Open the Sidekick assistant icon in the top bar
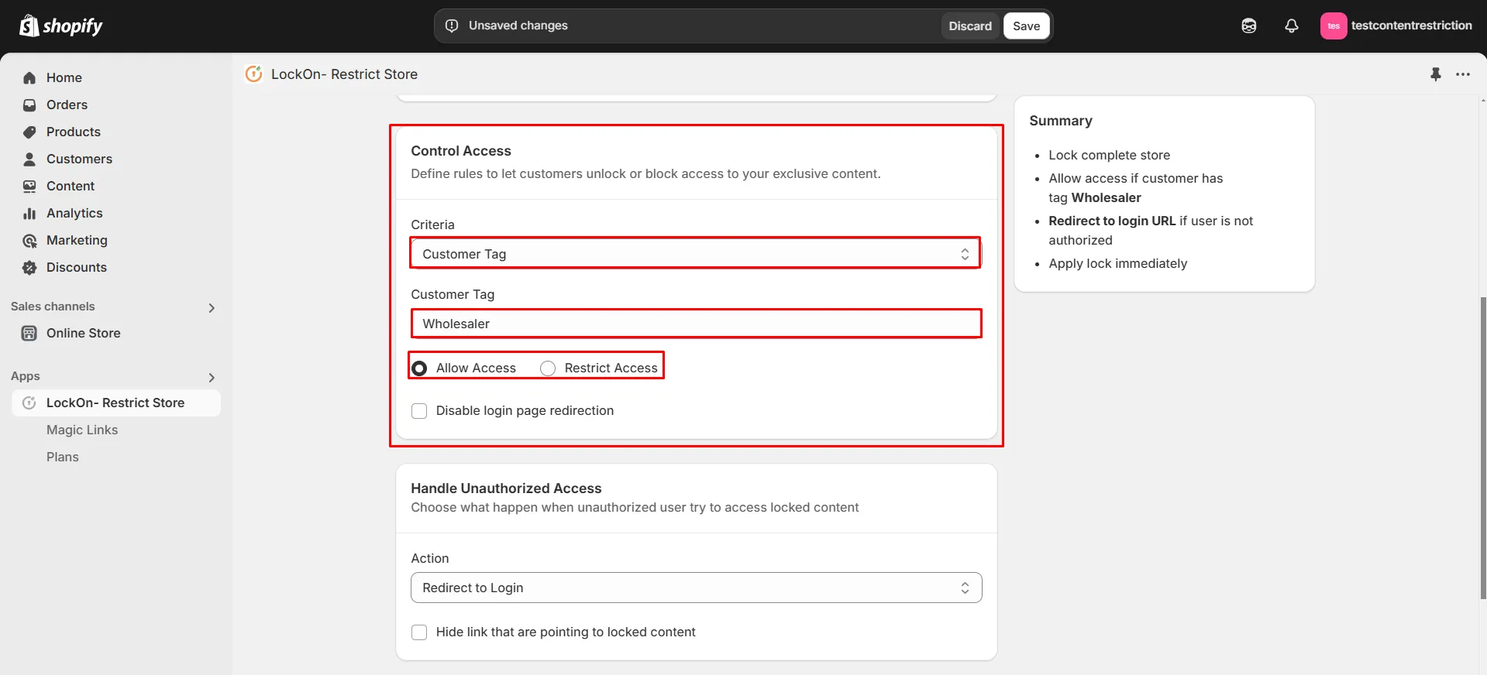 [1249, 26]
